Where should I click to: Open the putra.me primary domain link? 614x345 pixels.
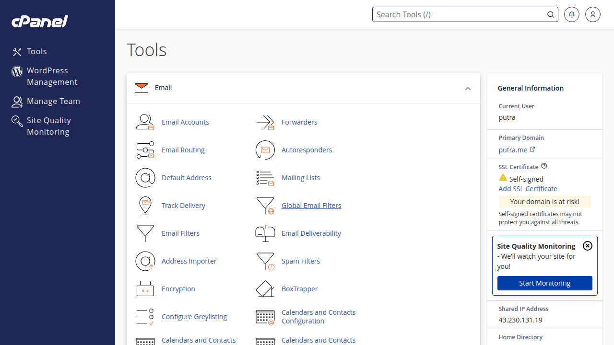[x=513, y=150]
